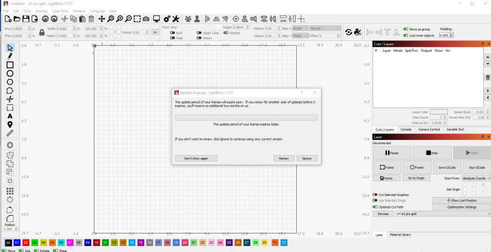Viewport: 491px width, 252px height.
Task: Pick the red 02 palette swatch
Action: click(x=26, y=242)
